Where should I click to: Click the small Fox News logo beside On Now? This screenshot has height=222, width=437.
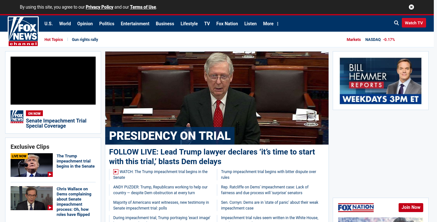coord(17,117)
